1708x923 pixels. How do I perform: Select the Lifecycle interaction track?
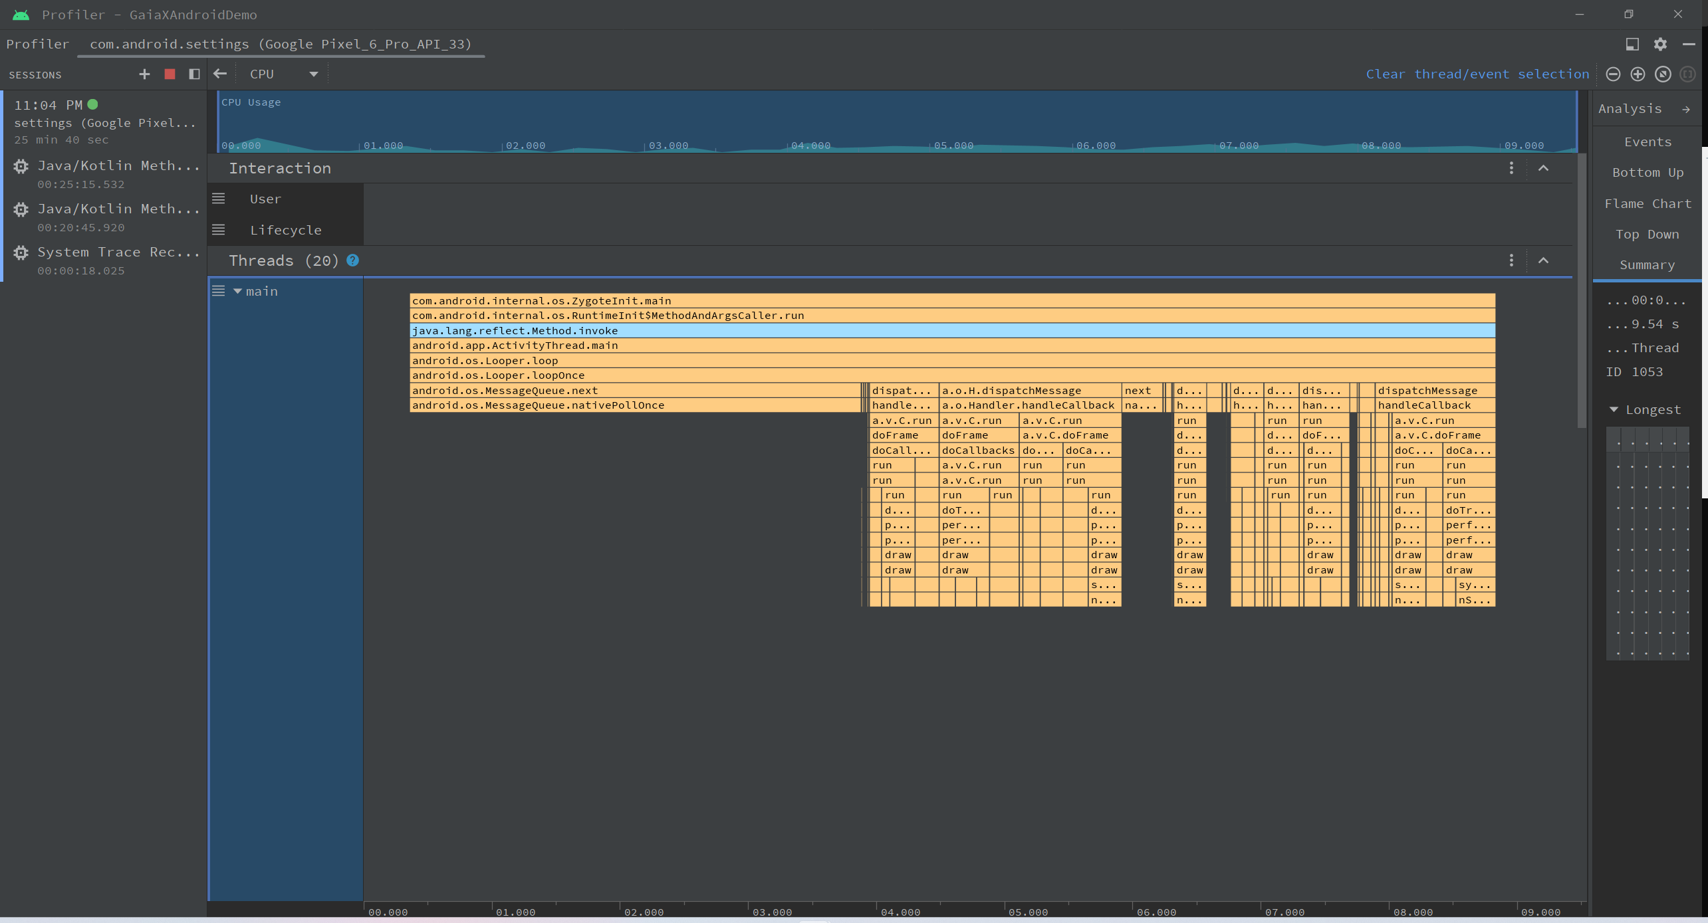point(285,230)
